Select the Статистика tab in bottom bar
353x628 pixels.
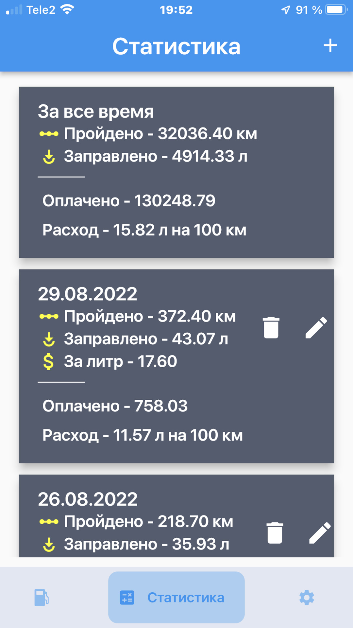point(176,598)
